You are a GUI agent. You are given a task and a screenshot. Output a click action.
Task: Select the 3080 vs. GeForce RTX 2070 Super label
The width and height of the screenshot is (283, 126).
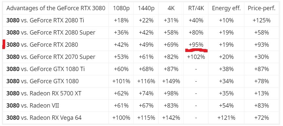[x=51, y=57]
